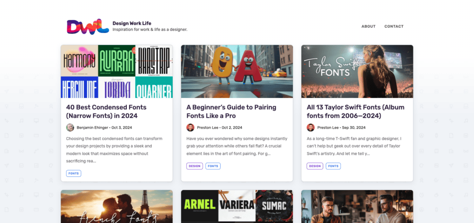The height and width of the screenshot is (223, 474).
Task: Open the Contact page
Action: click(x=394, y=26)
